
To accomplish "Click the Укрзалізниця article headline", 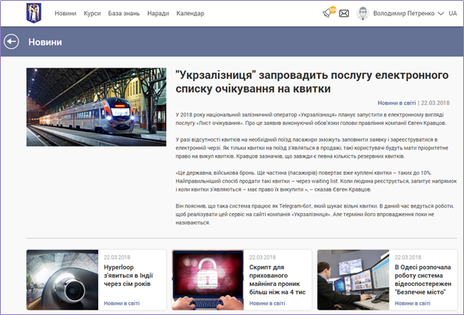I will click(312, 82).
